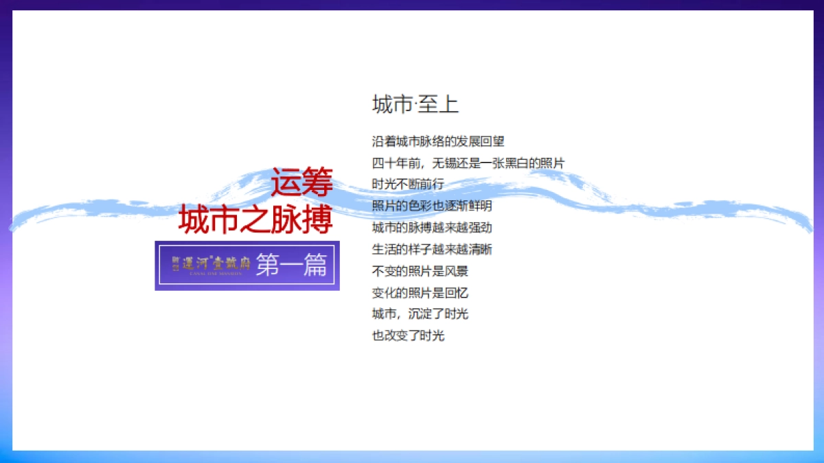Click the line 照片的色彩也逐渐鲜明
824x463 pixels.
tap(433, 206)
